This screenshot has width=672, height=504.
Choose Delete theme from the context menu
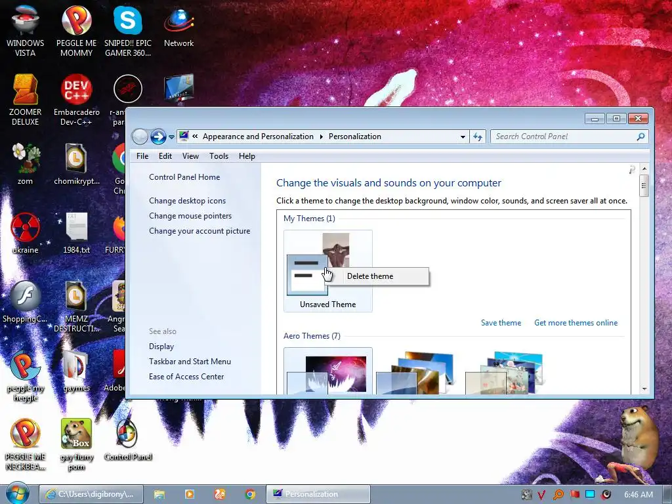point(376,276)
